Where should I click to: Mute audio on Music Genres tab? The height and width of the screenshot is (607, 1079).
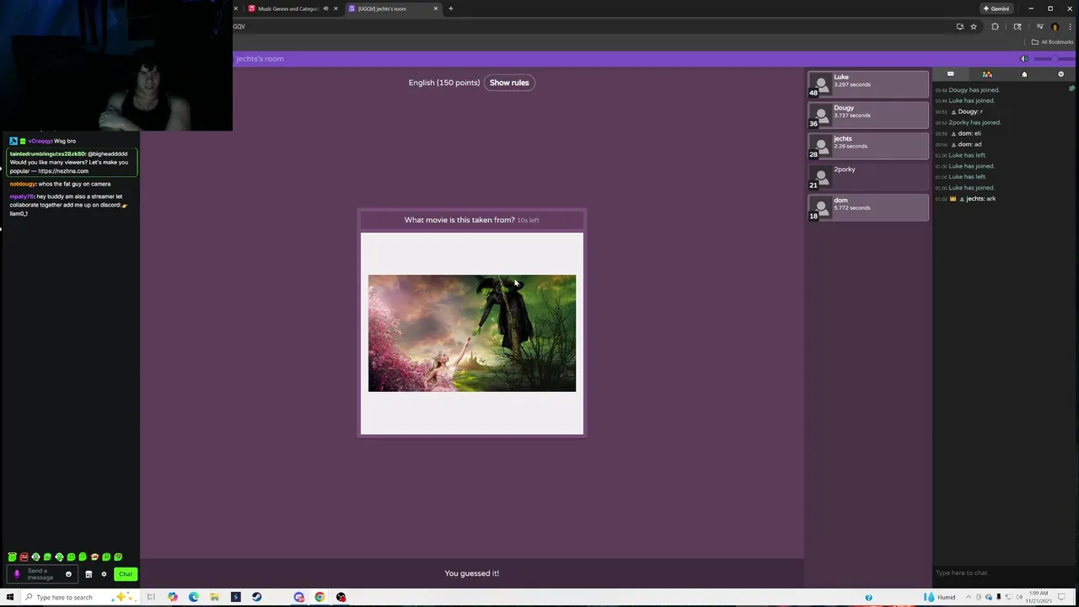tap(325, 8)
